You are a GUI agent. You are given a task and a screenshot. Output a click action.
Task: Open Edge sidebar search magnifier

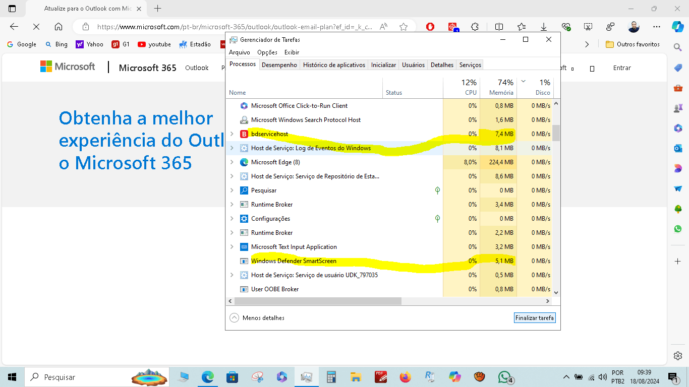(678, 47)
